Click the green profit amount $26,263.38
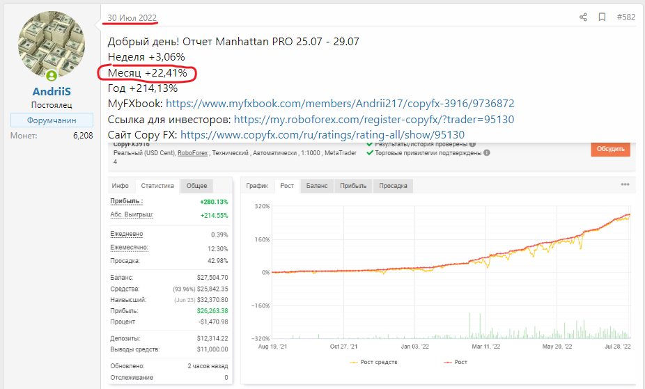 click(x=212, y=311)
